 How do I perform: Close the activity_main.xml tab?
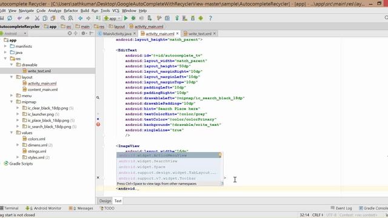(x=178, y=33)
